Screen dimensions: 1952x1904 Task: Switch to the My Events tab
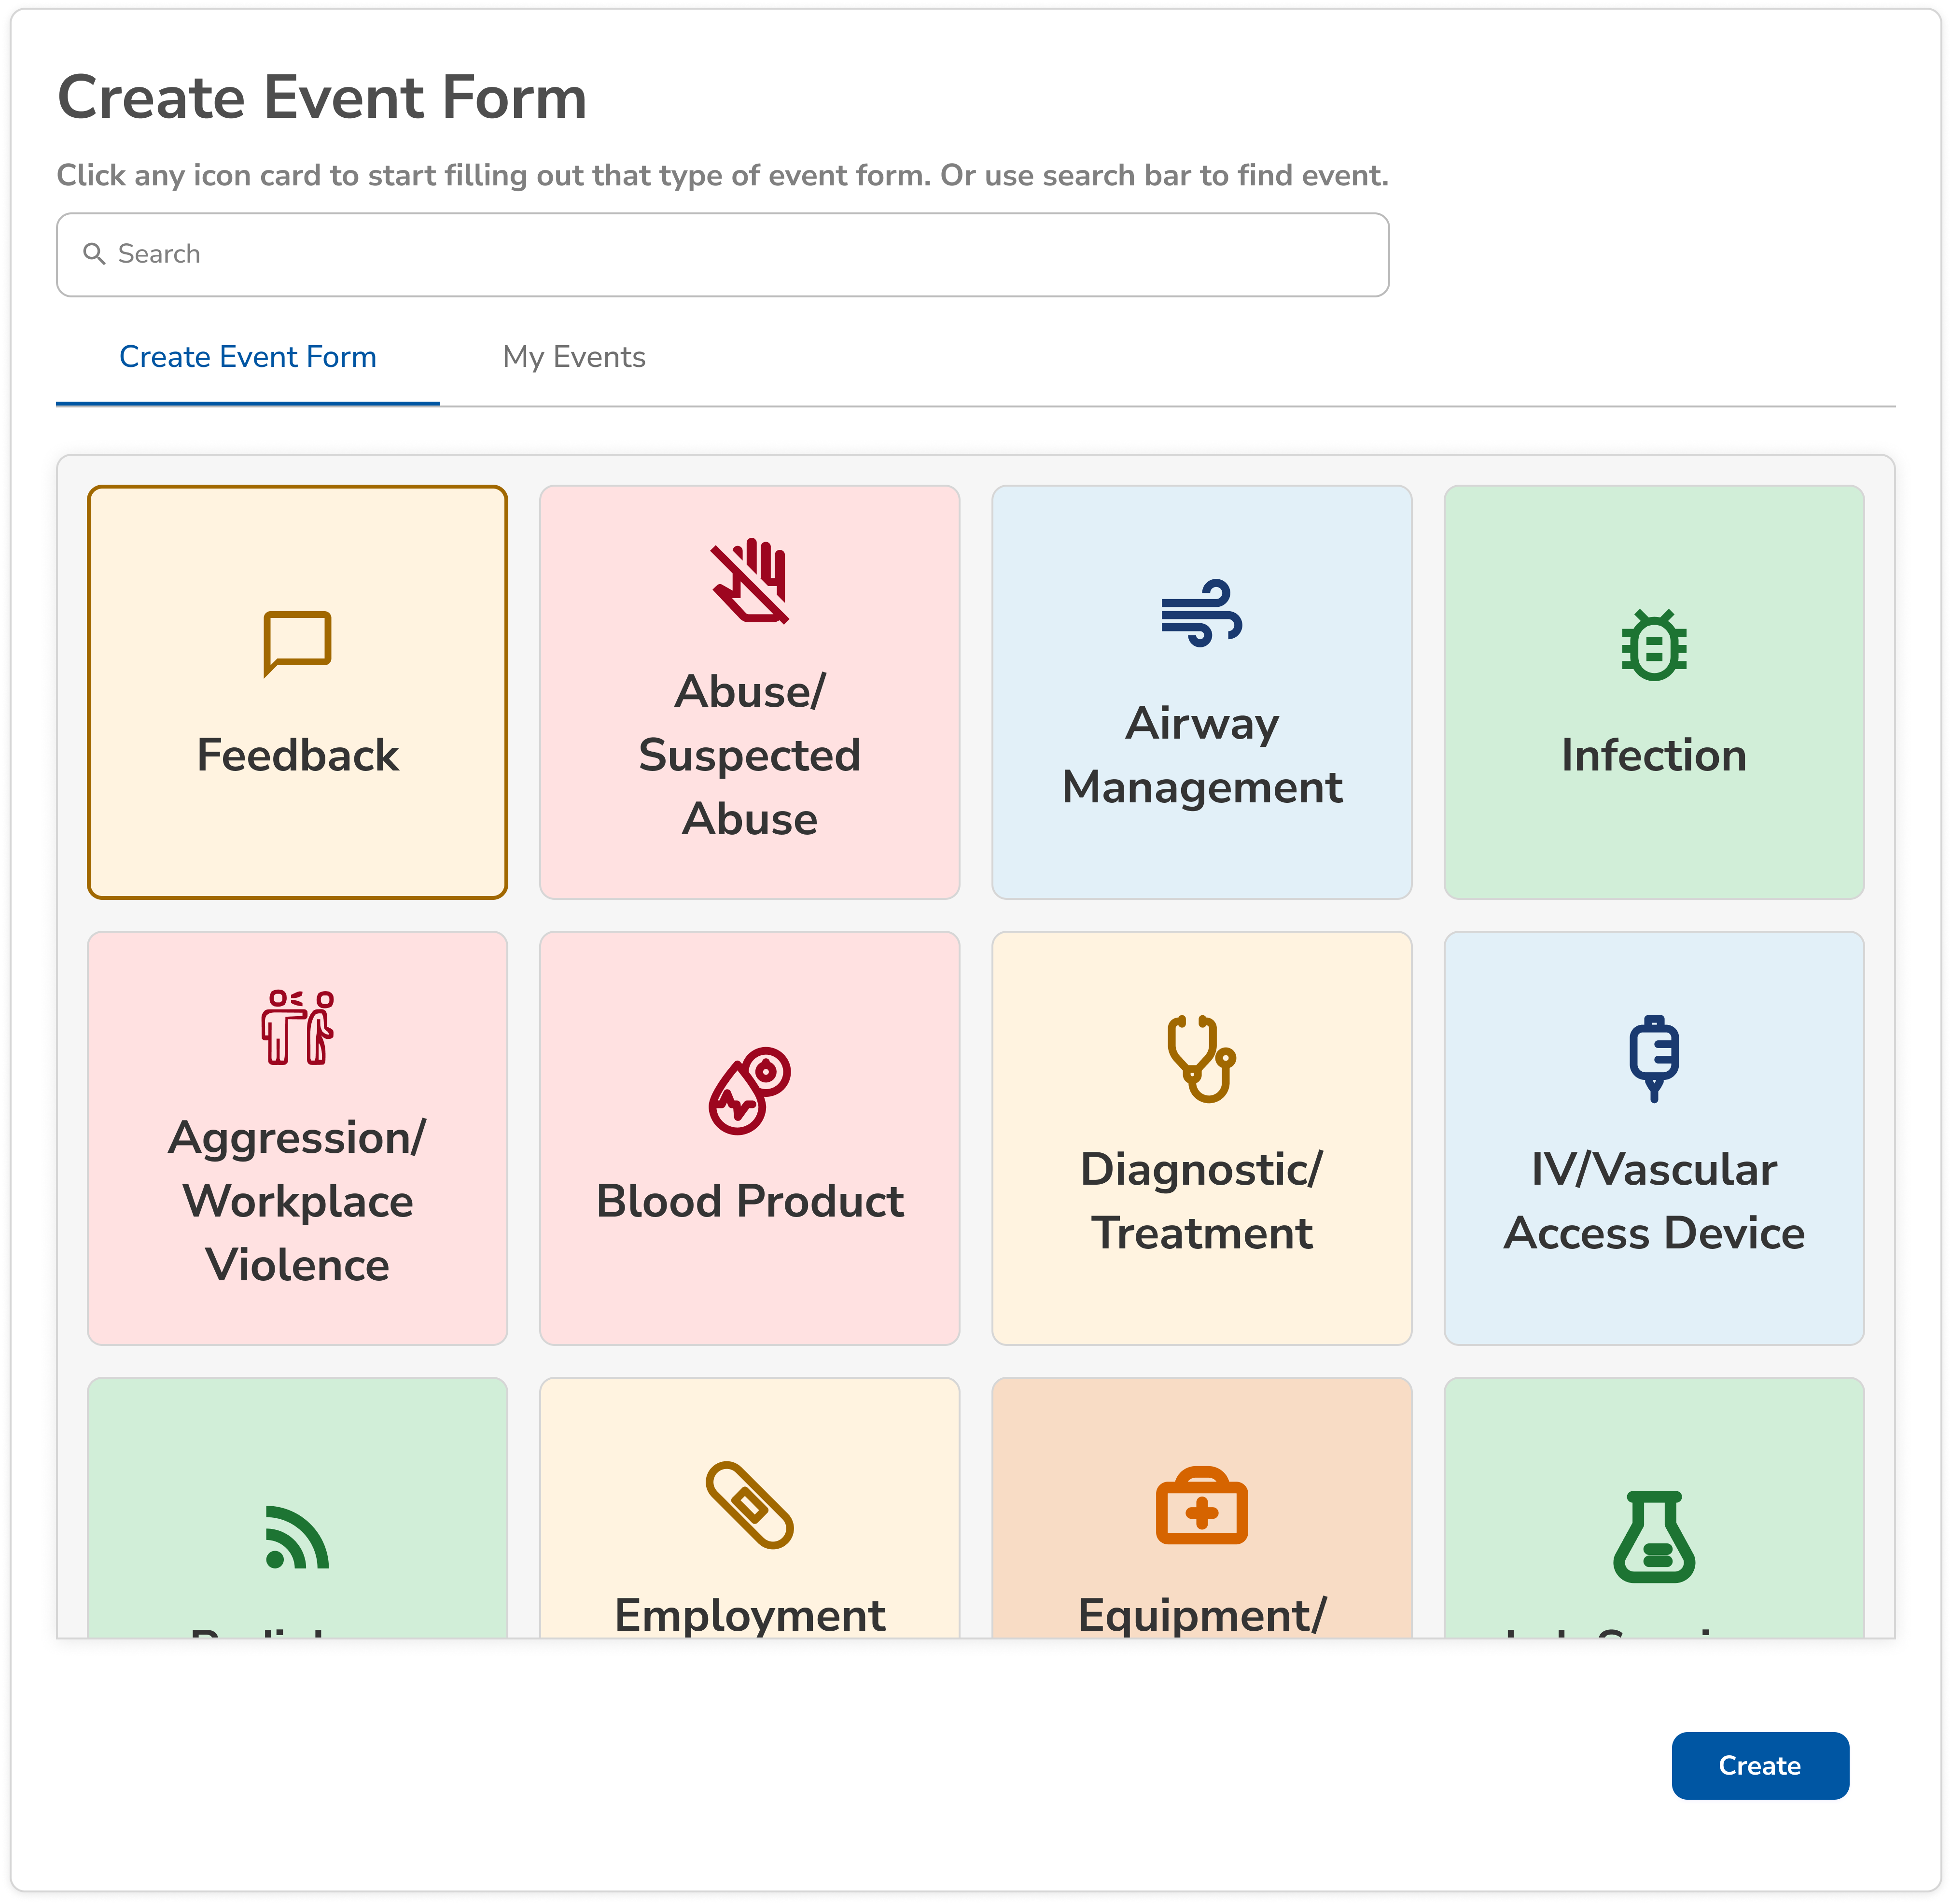click(574, 357)
